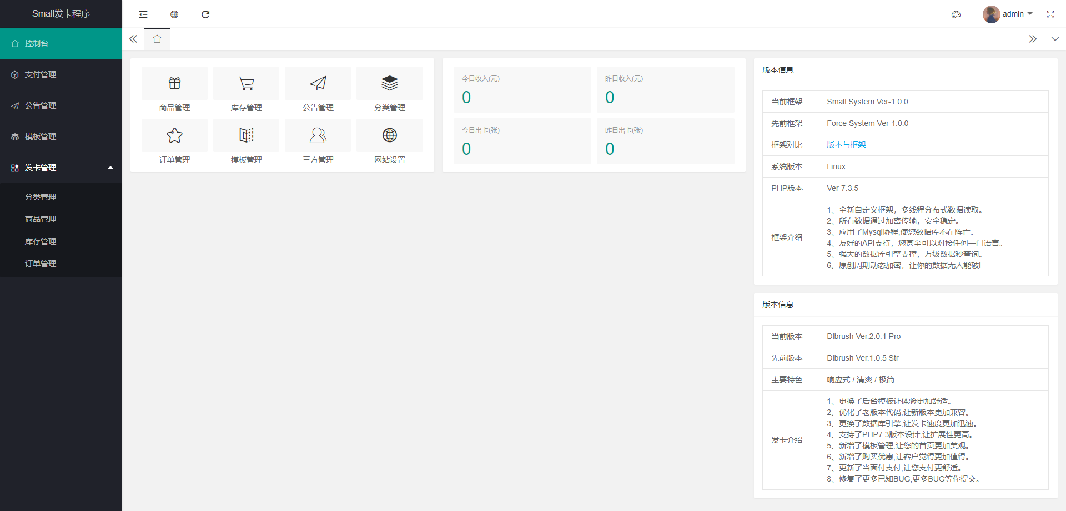
Task: Open 网站设置 globe icon
Action: tap(390, 135)
